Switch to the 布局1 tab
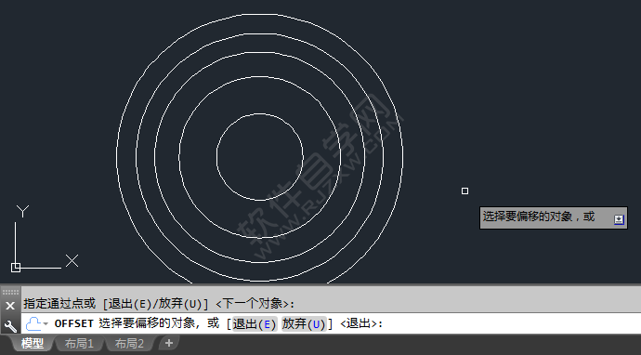Image resolution: width=641 pixels, height=355 pixels. (x=79, y=343)
